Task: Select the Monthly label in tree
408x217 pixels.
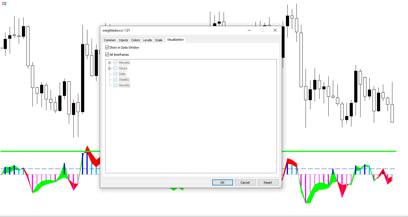Action: pos(124,85)
